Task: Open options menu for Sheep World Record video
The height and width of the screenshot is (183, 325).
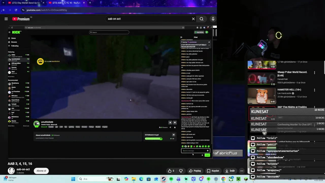Action: (314, 72)
